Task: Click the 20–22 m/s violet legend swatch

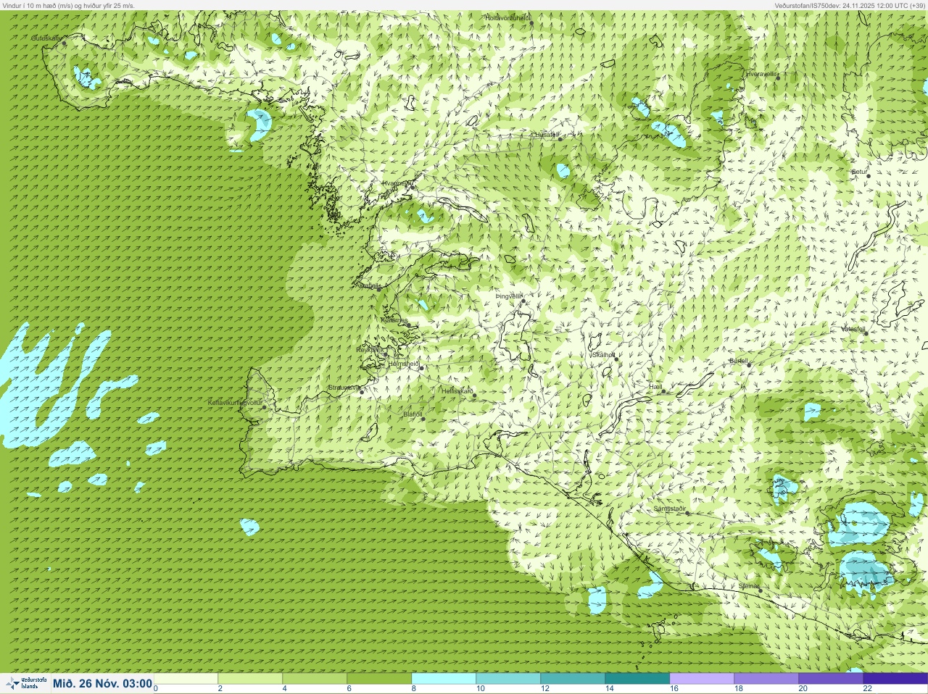Action: [831, 679]
